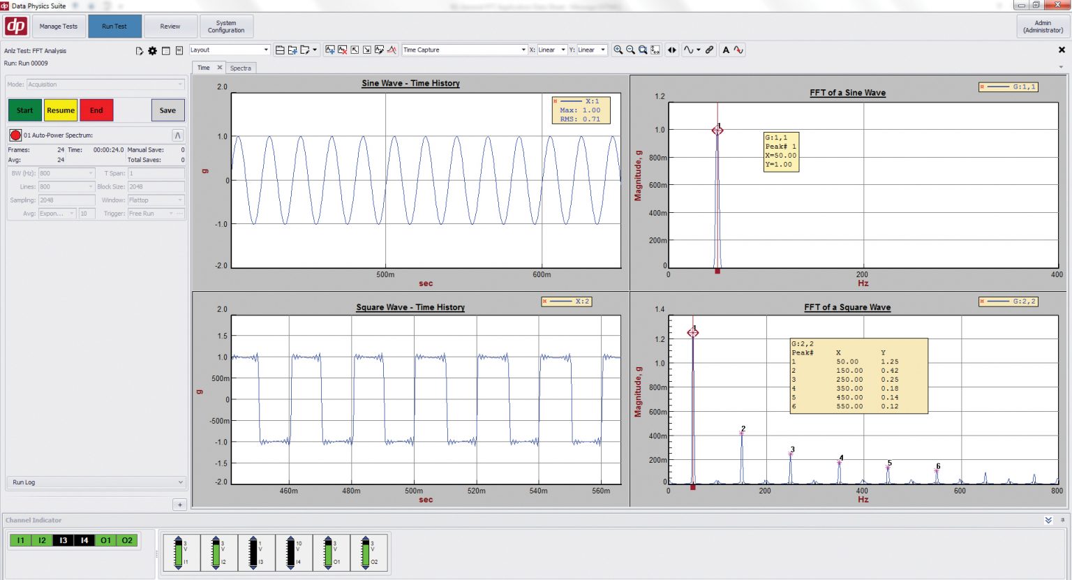Switch to the Spectra tab
The width and height of the screenshot is (1072, 580).
click(241, 68)
